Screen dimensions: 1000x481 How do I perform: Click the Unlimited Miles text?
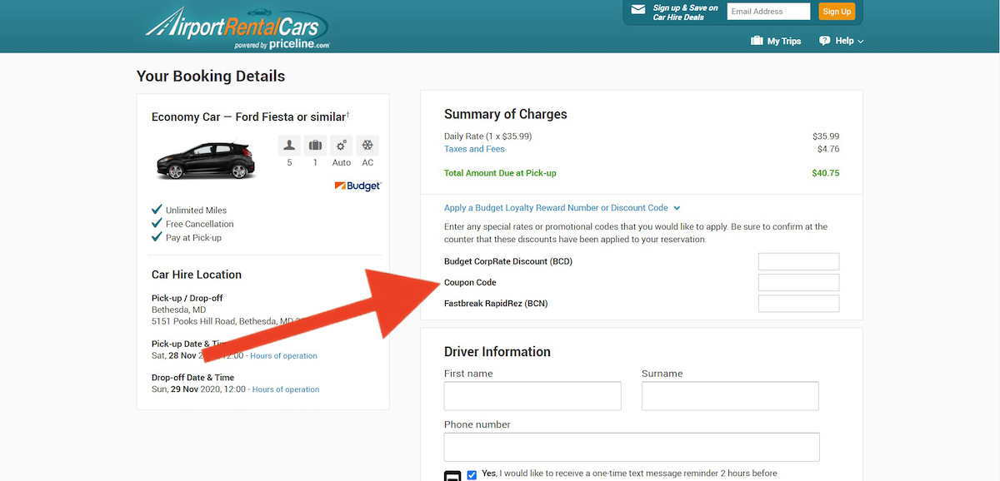tap(196, 211)
